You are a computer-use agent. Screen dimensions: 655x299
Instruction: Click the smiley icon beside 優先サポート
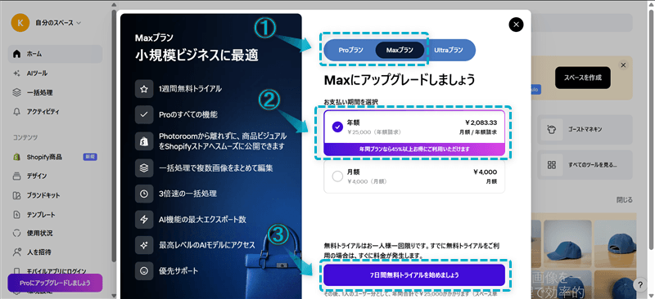(x=144, y=270)
